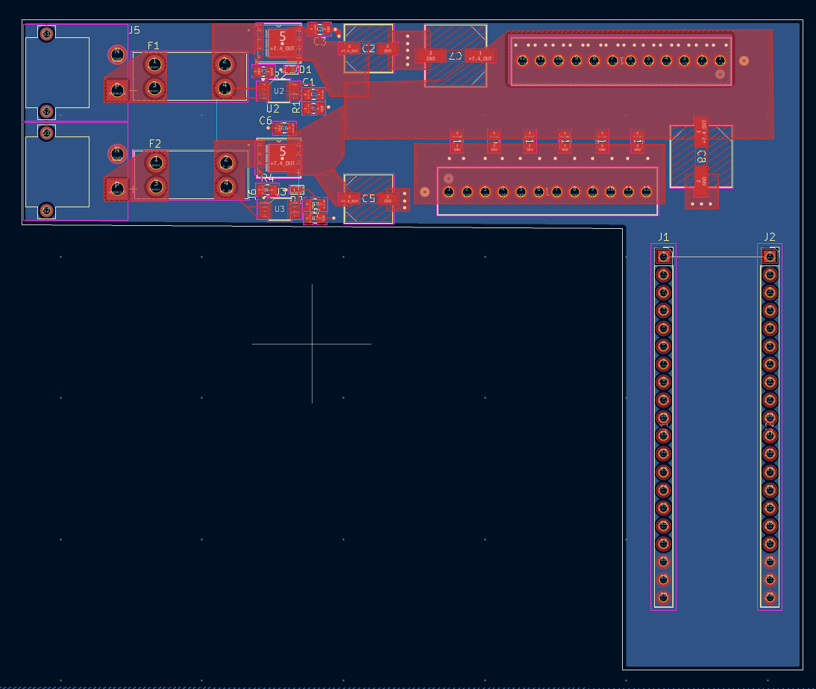Click the J5 connector reference label
The image size is (816, 689).
(134, 30)
